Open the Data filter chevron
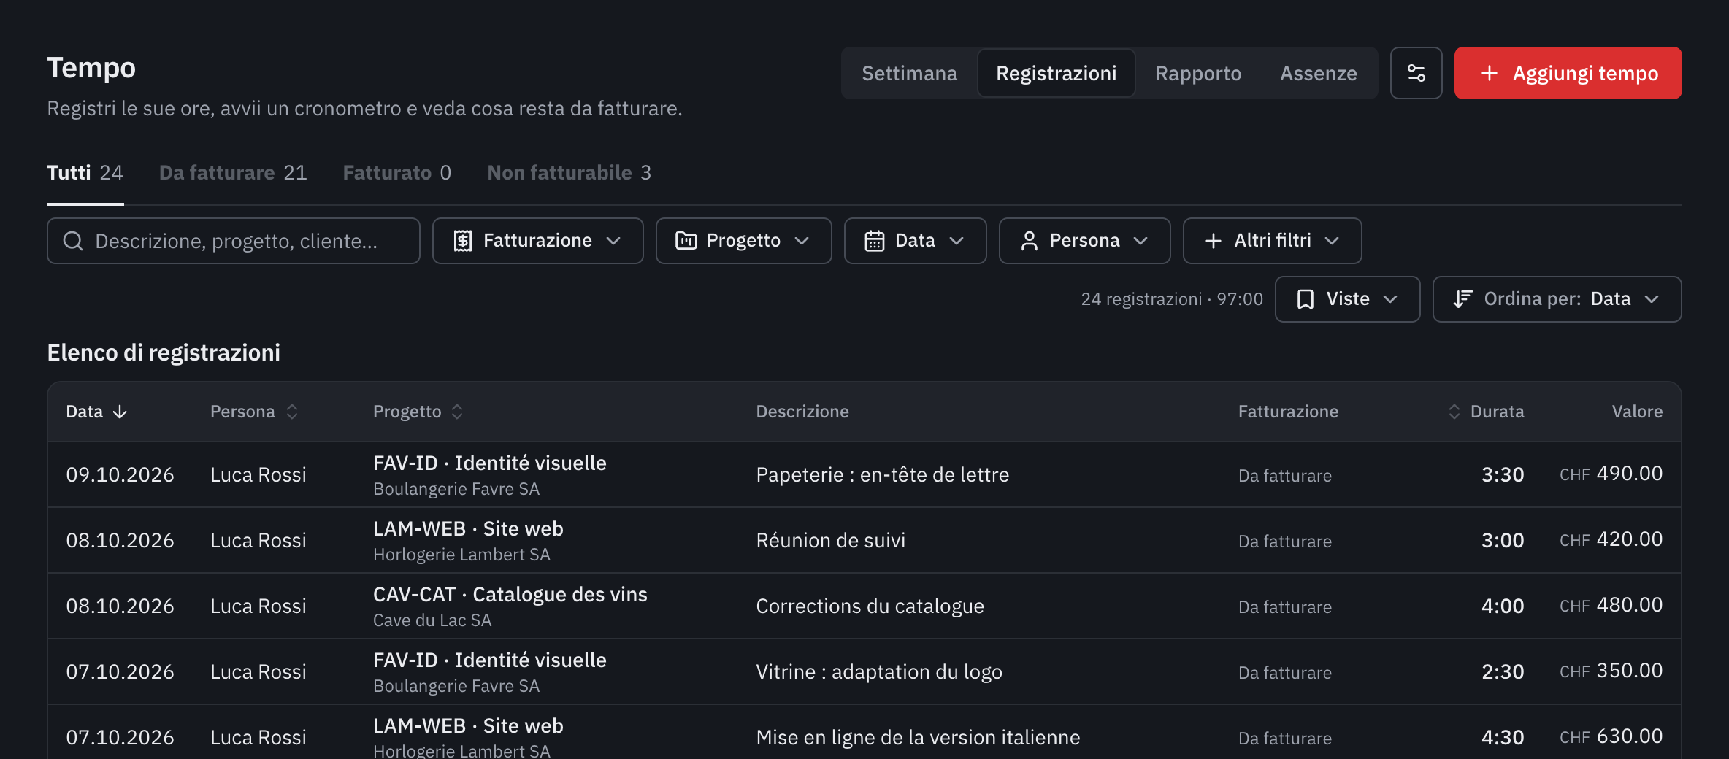Viewport: 1729px width, 759px height. (956, 241)
